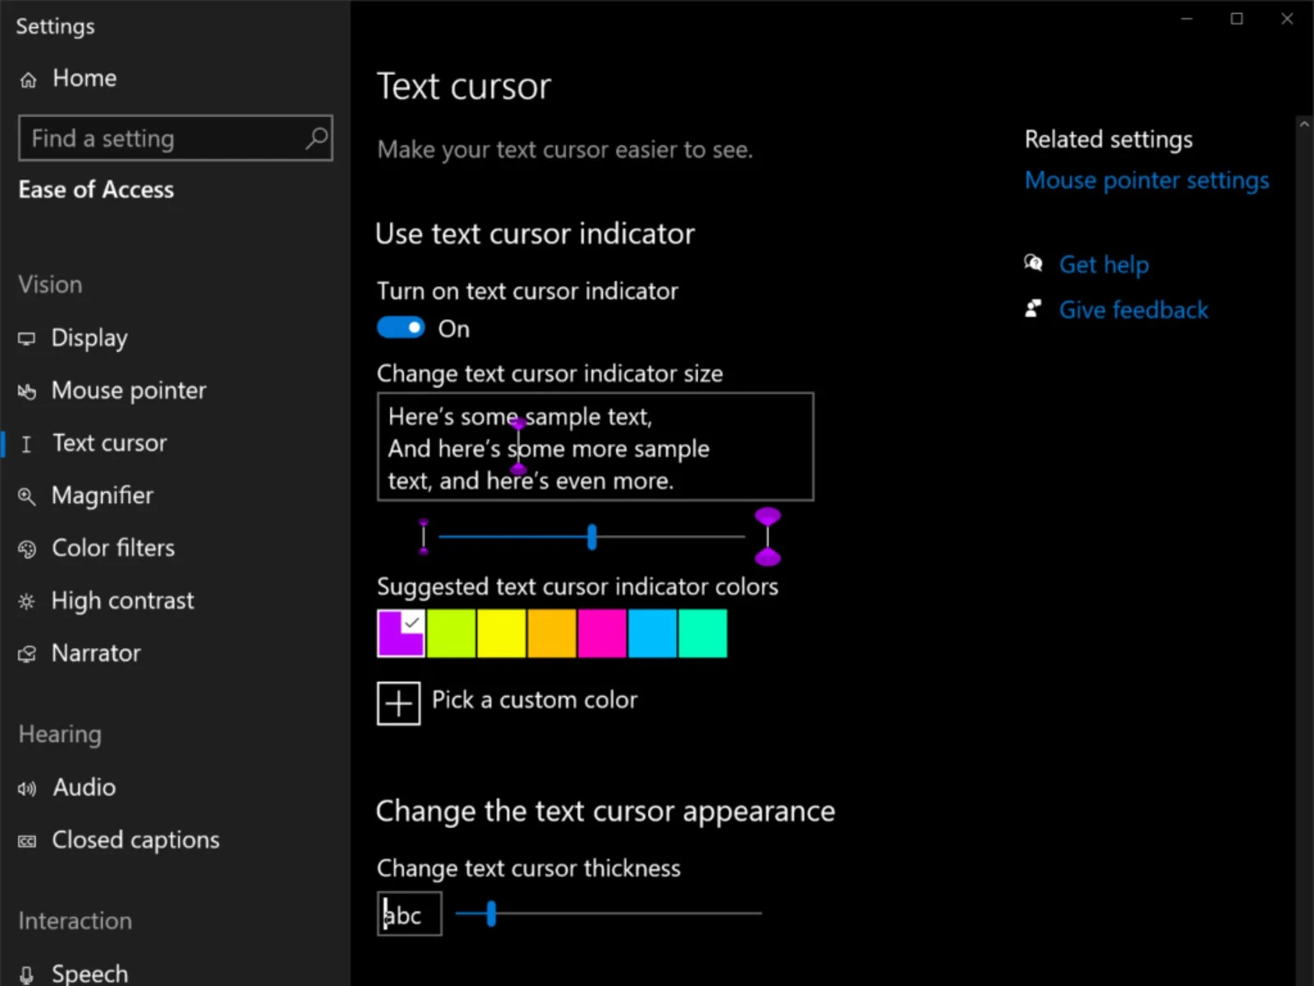1314x986 pixels.
Task: Click the Get help link
Action: [x=1103, y=265]
